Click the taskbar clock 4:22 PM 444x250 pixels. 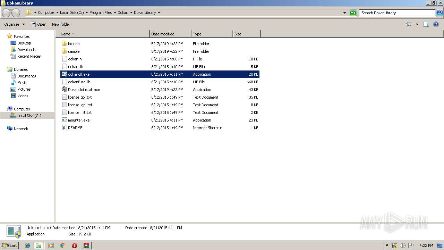426,245
